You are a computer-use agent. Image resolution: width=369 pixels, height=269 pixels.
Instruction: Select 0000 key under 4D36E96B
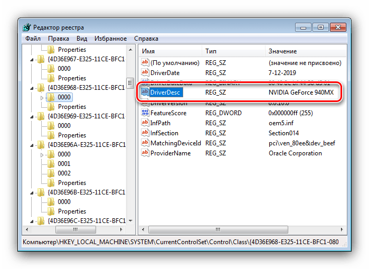[x=64, y=202]
